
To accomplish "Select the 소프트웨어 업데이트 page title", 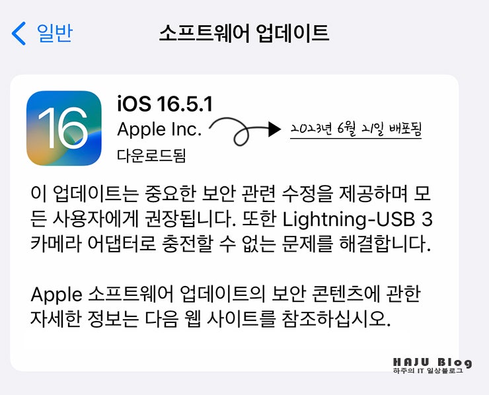I will pyautogui.click(x=244, y=33).
